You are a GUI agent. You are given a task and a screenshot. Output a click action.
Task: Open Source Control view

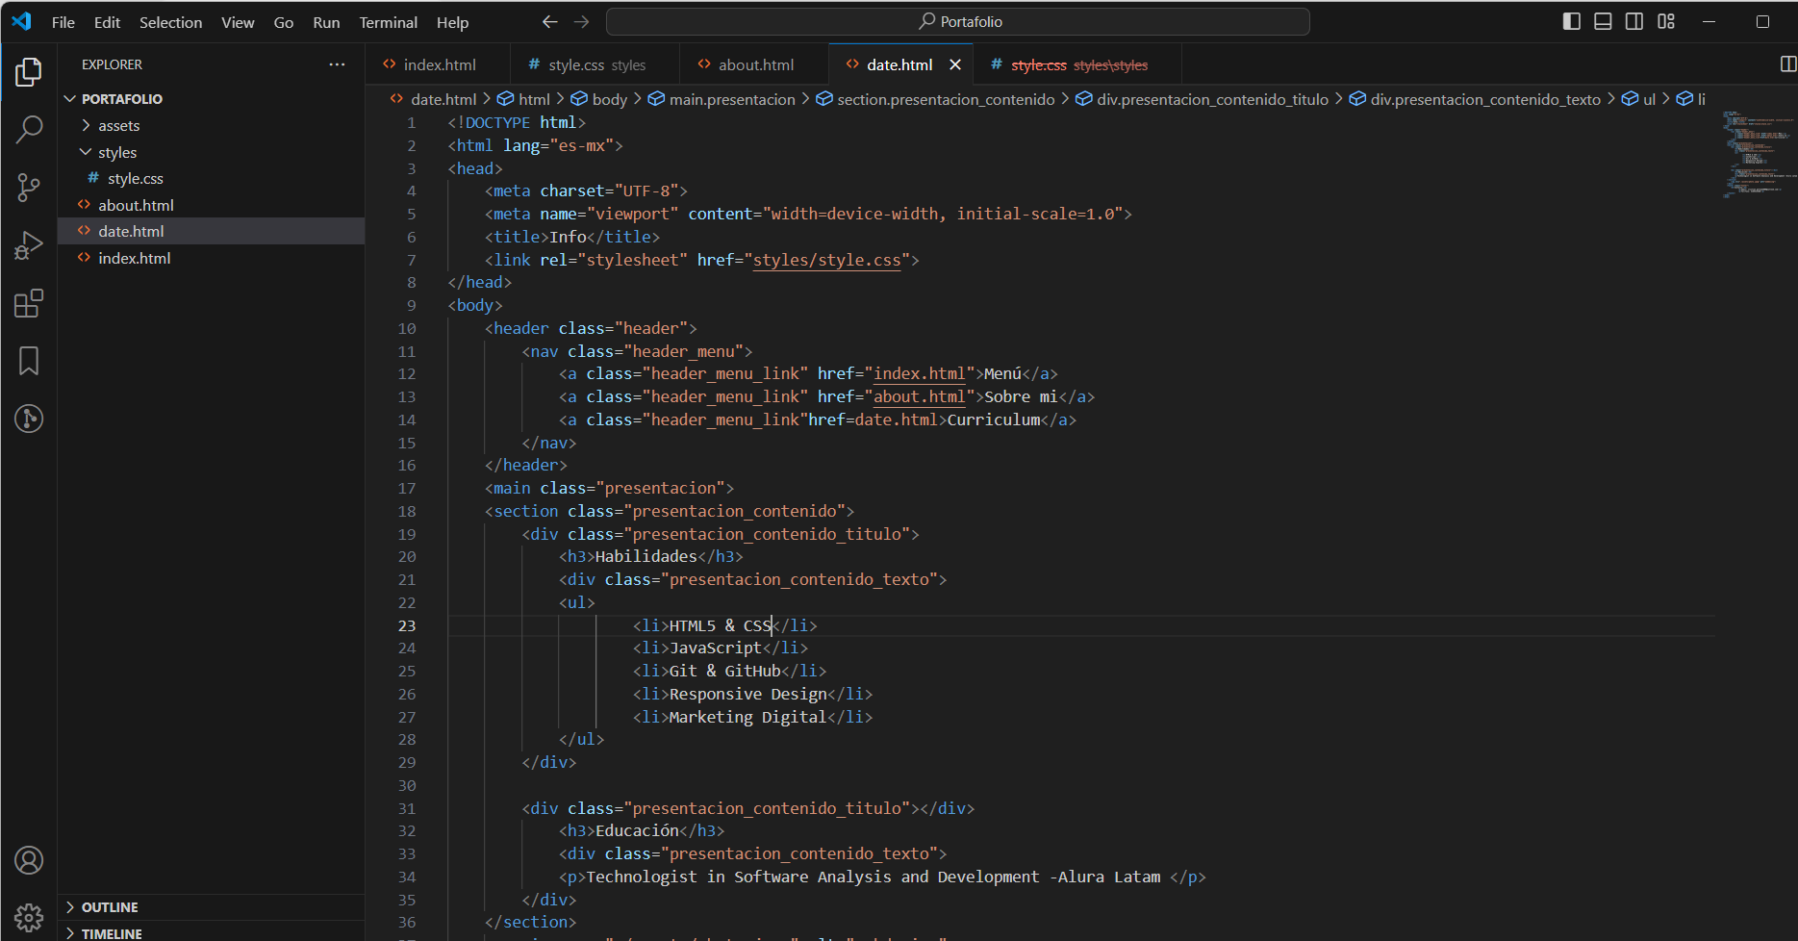(29, 188)
